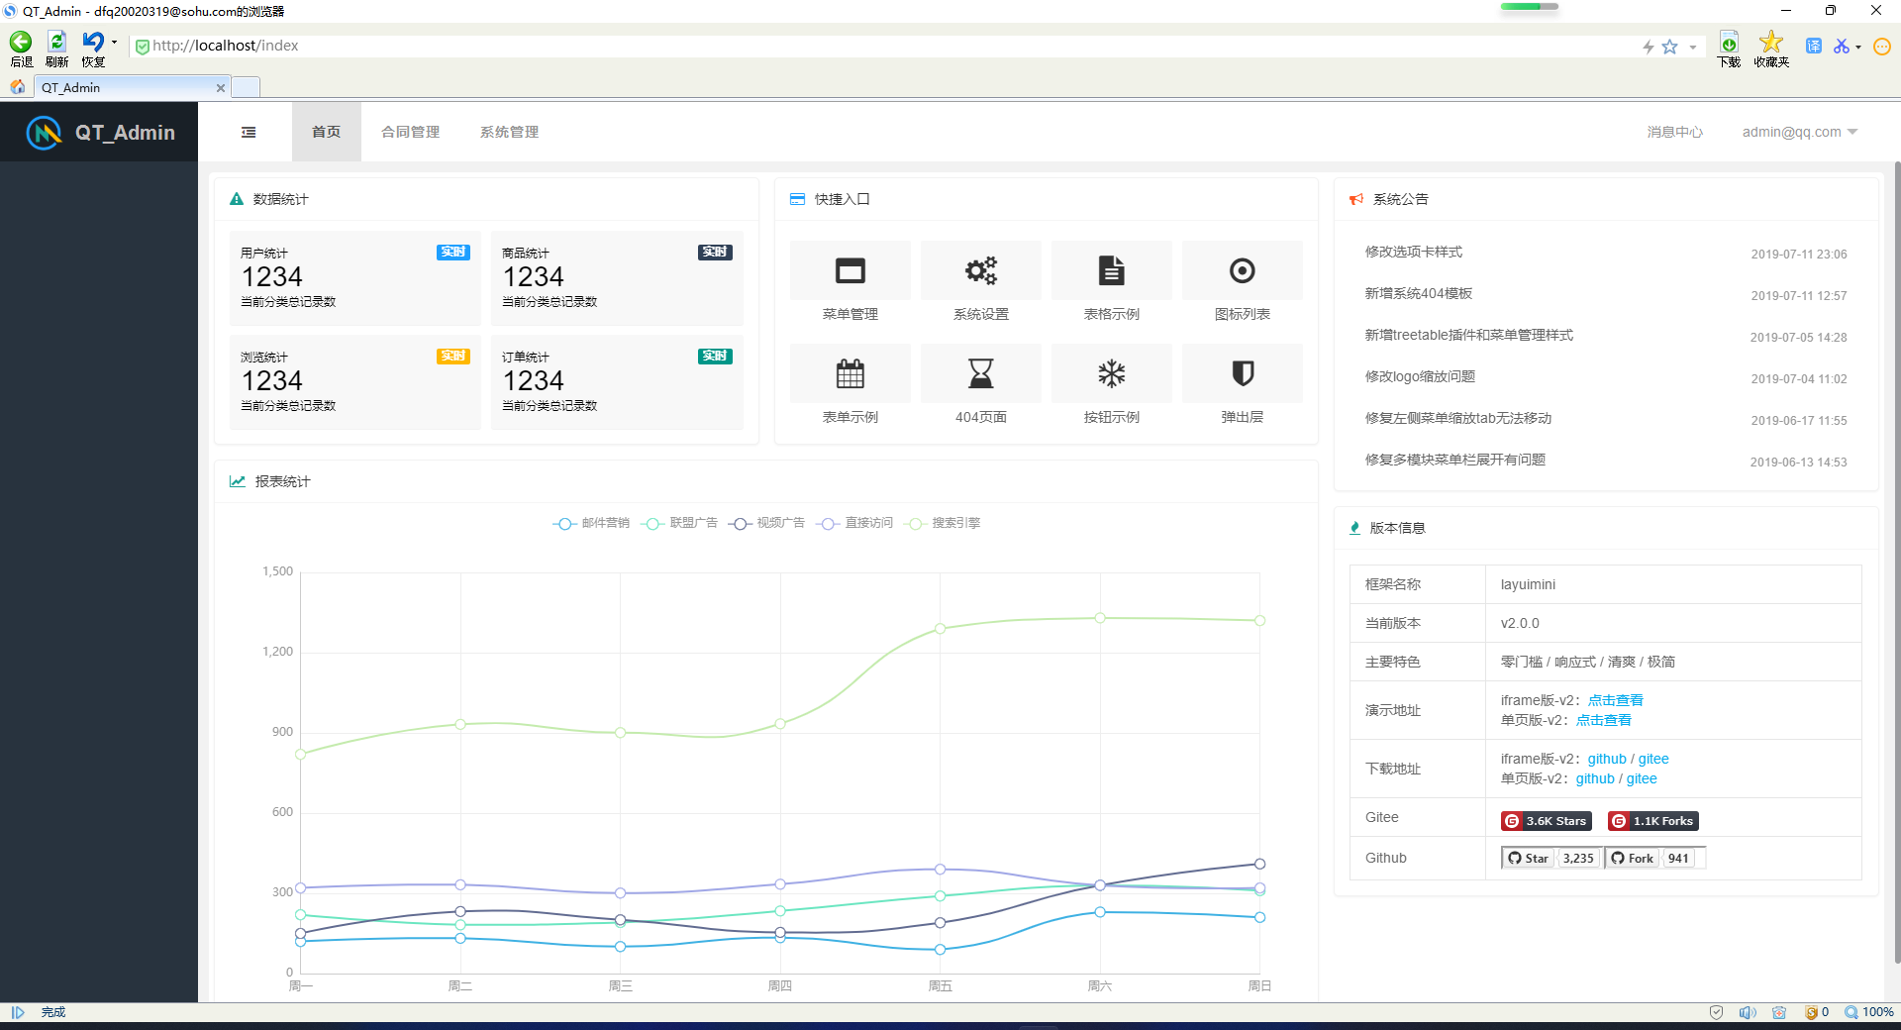Screen dimensions: 1901x1030
Task: Click the Gitee 3.6K Stars badge
Action: (x=1546, y=821)
